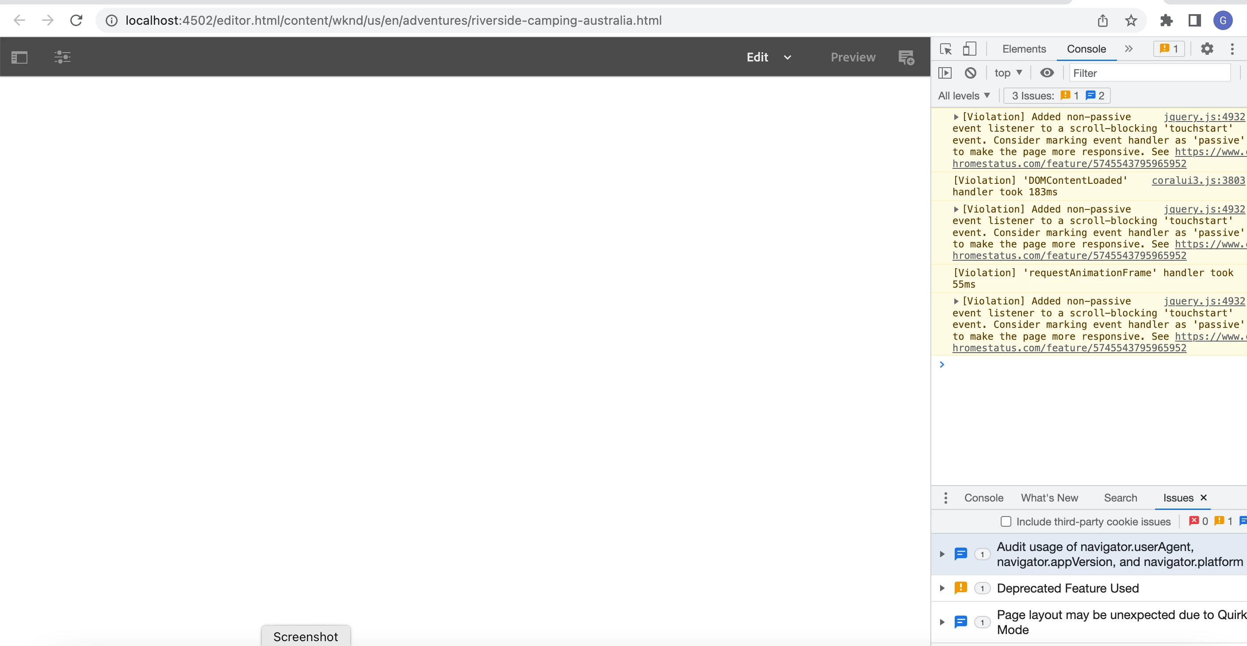Enable Include third-party cookie issues checkbox

pyautogui.click(x=1006, y=521)
